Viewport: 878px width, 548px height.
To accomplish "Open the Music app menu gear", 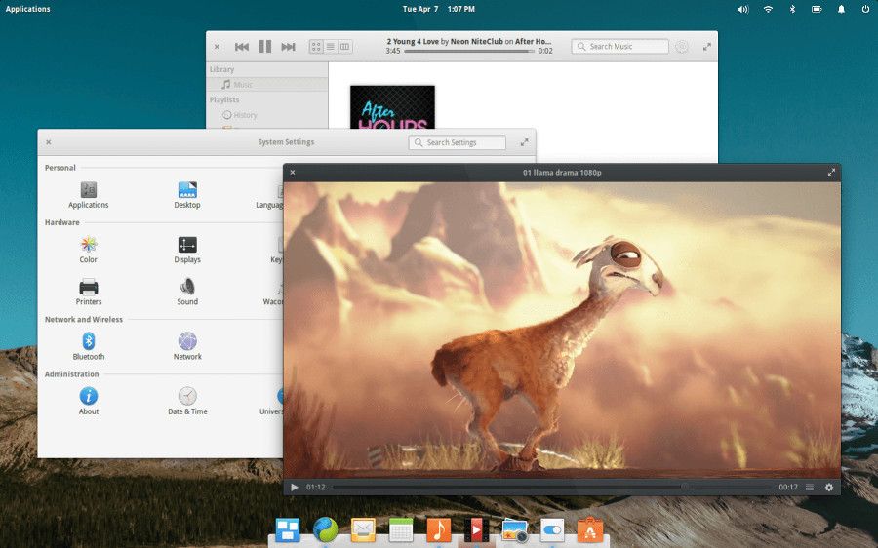I will coord(682,47).
